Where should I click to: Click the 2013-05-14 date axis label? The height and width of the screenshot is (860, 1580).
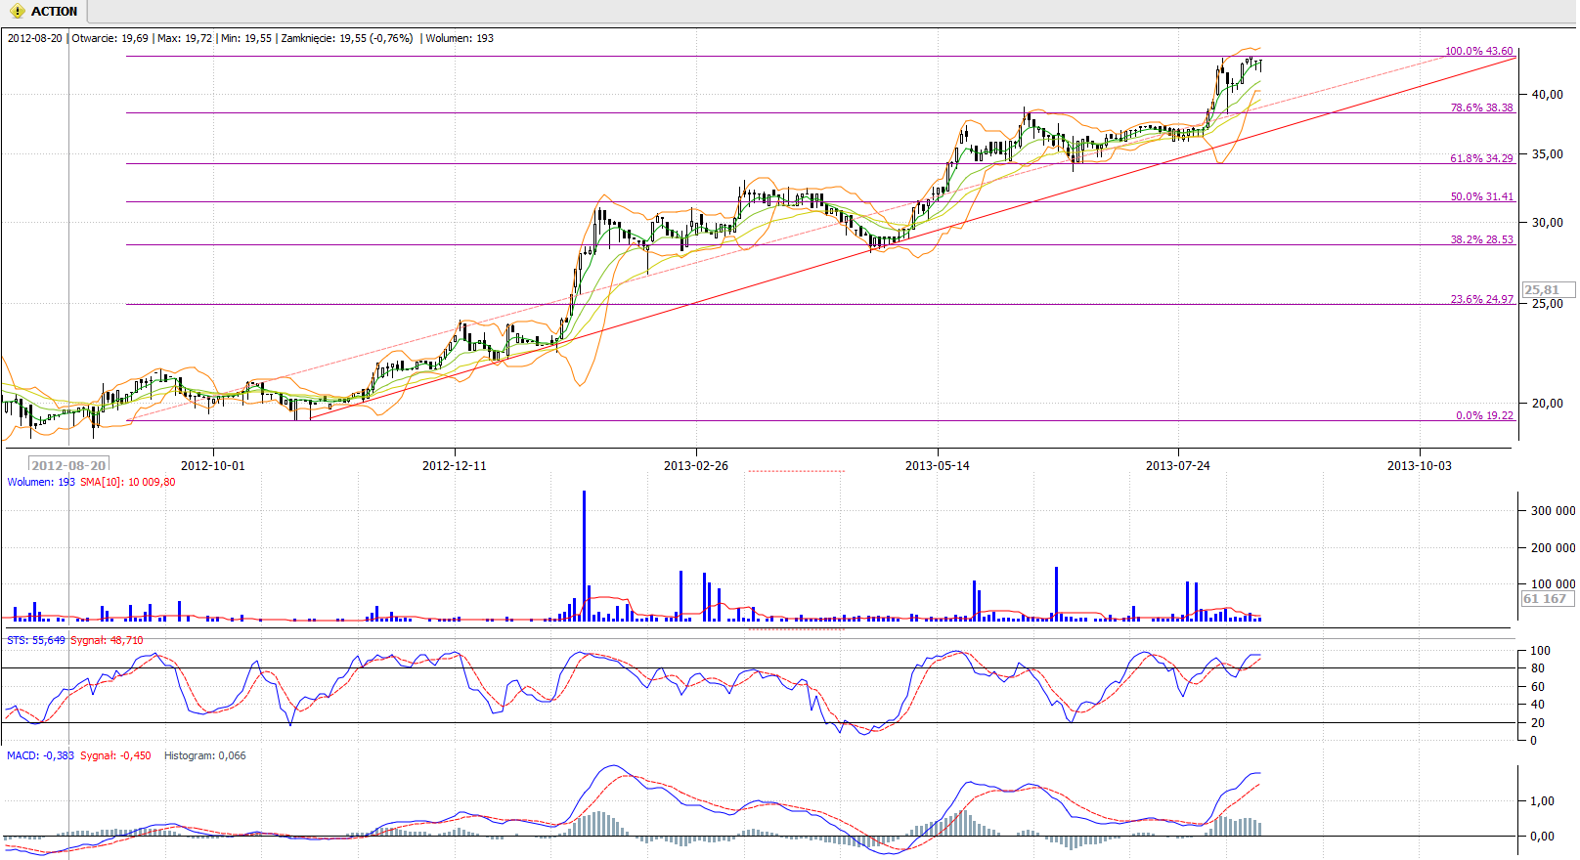(x=938, y=465)
